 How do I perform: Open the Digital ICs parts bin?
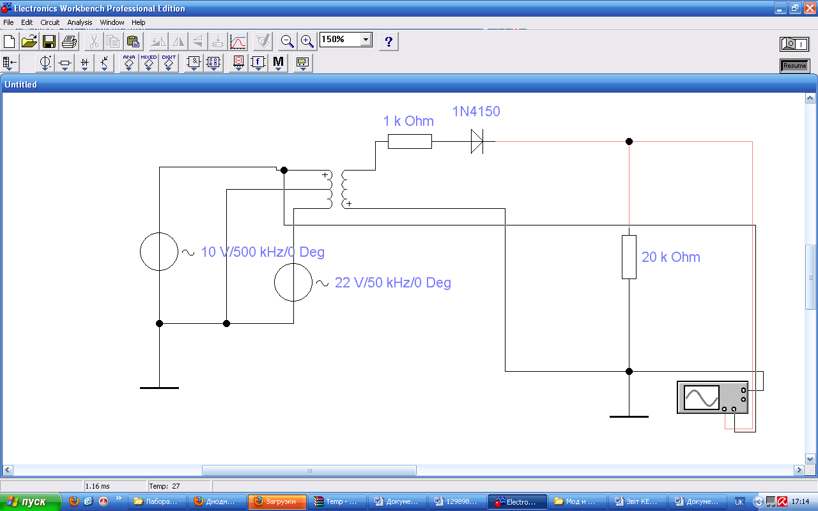(x=169, y=63)
